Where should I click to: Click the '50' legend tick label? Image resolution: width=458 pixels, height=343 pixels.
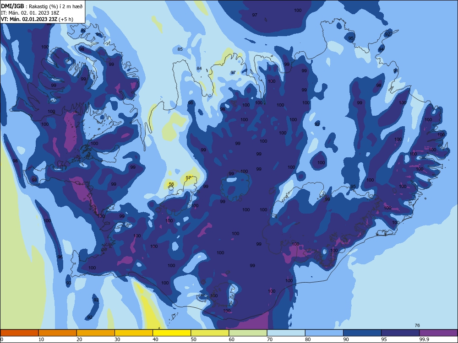pos(193,339)
